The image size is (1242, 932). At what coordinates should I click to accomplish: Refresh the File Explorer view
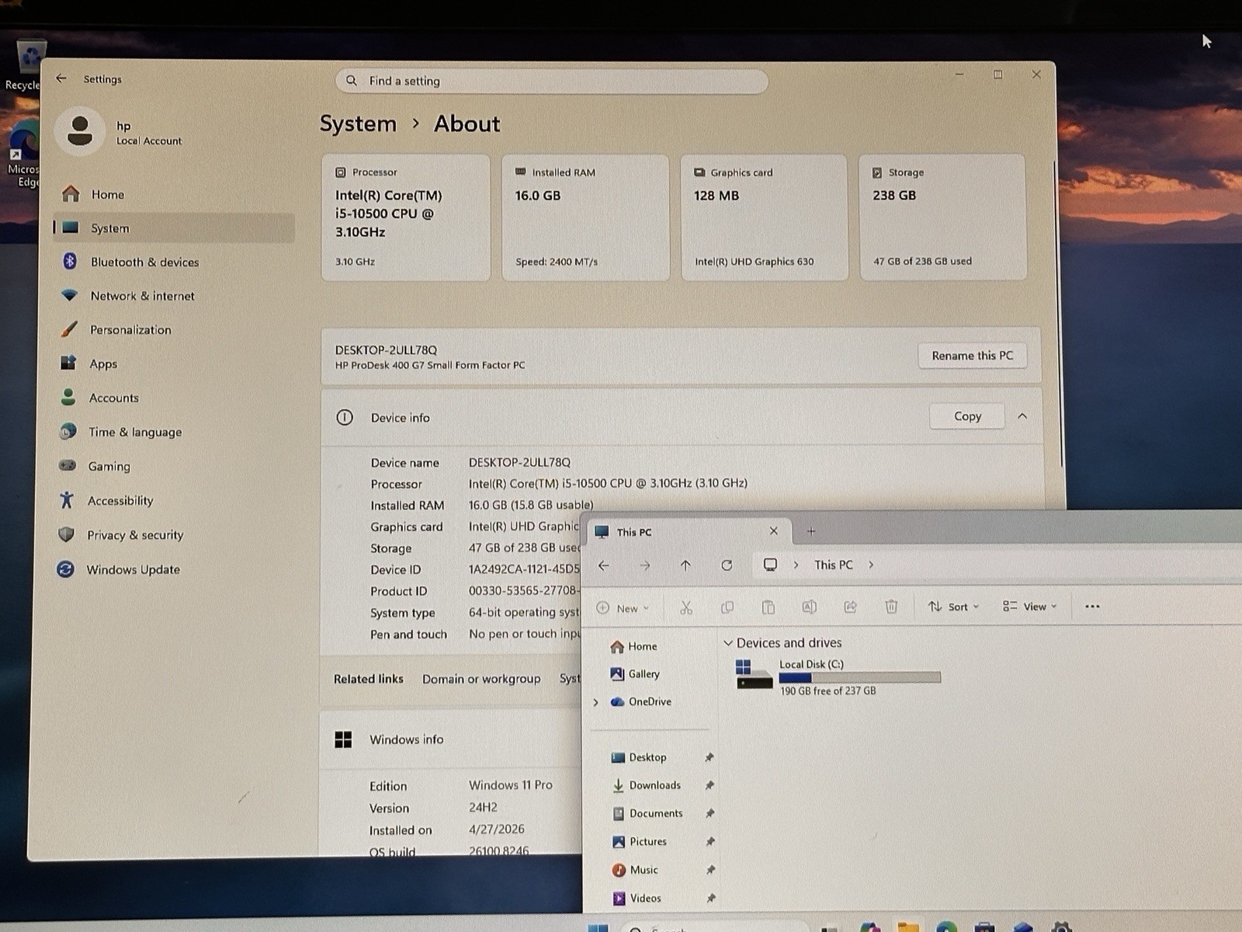click(727, 565)
